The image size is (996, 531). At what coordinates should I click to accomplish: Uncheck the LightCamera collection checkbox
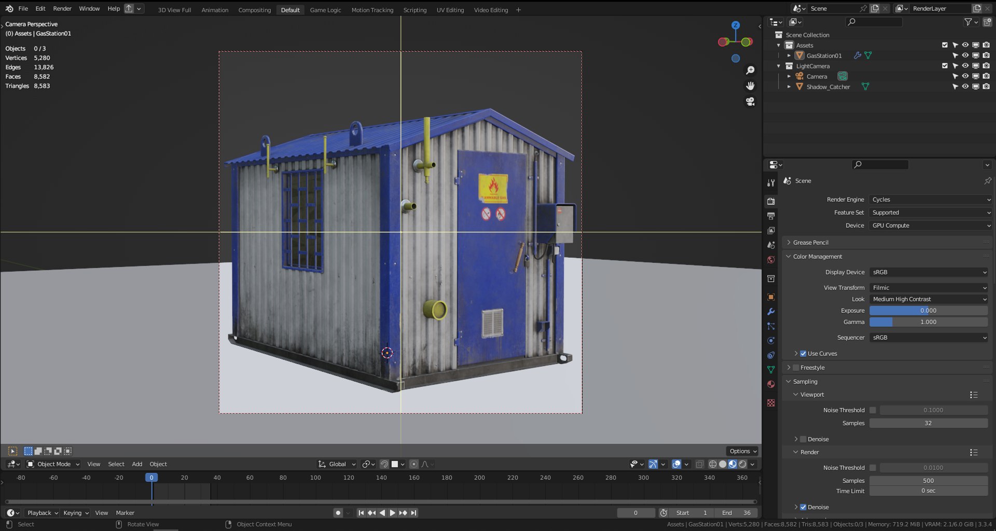[x=945, y=66]
